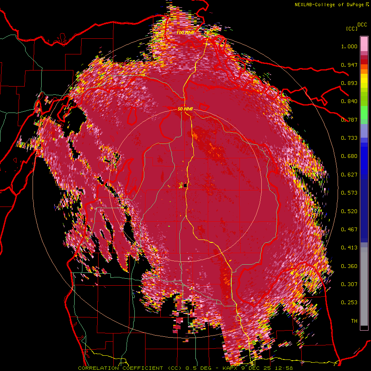Select the 1.000 legend value

point(349,46)
